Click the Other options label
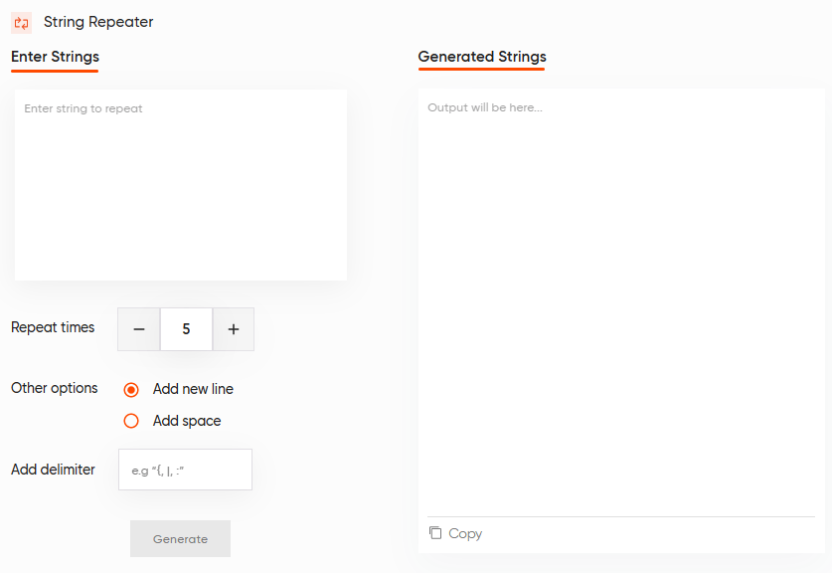This screenshot has height=573, width=832. 54,388
